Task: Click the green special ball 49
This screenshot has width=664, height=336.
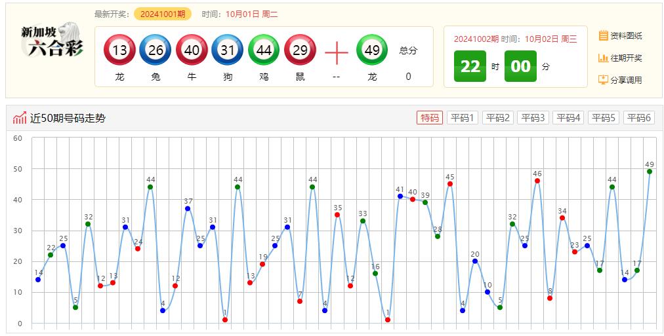Action: click(372, 50)
